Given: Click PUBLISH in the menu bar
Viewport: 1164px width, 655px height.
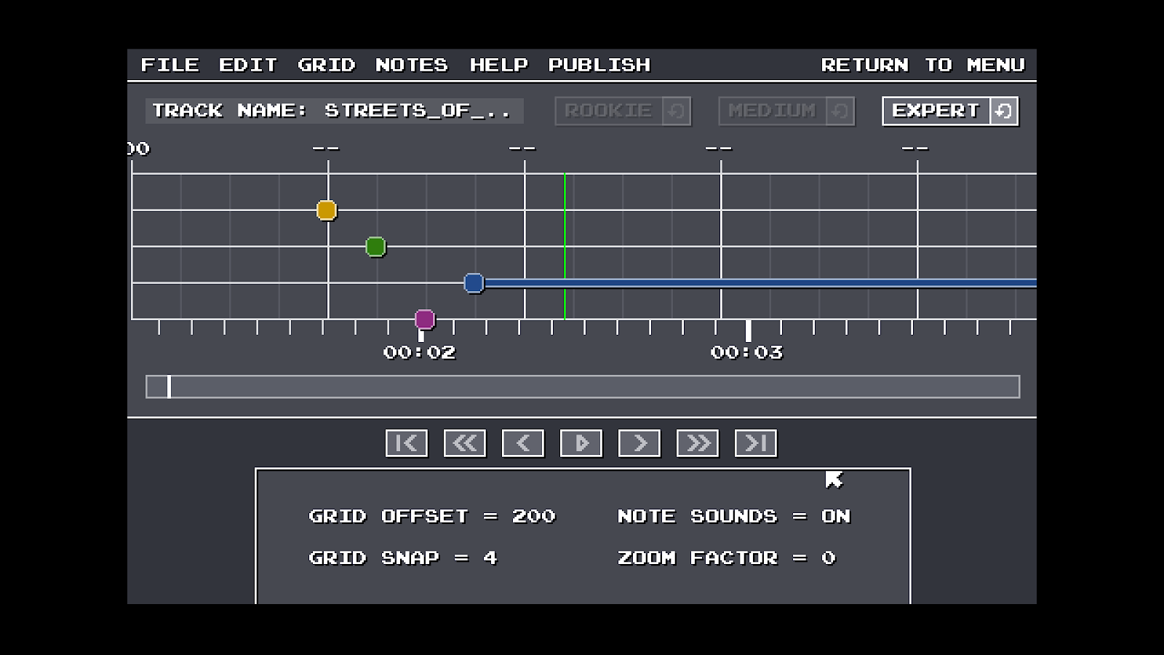Looking at the screenshot, I should click(x=599, y=65).
